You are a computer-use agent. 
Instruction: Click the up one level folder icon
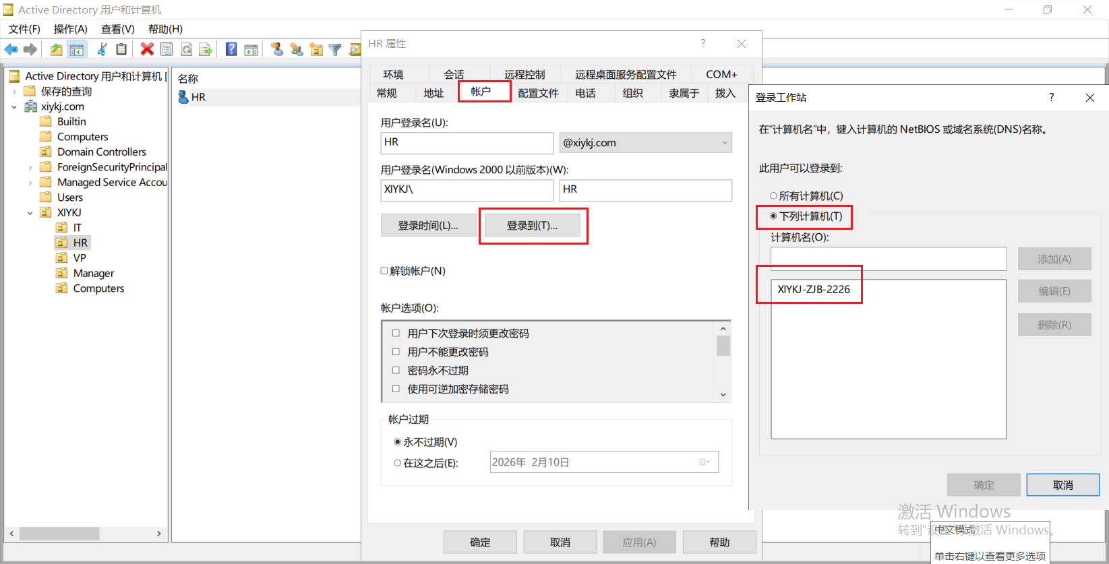click(57, 49)
